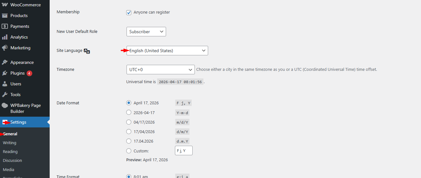The height and width of the screenshot is (178, 421).
Task: Open the New User Default Role dropdown
Action: pyautogui.click(x=146, y=32)
